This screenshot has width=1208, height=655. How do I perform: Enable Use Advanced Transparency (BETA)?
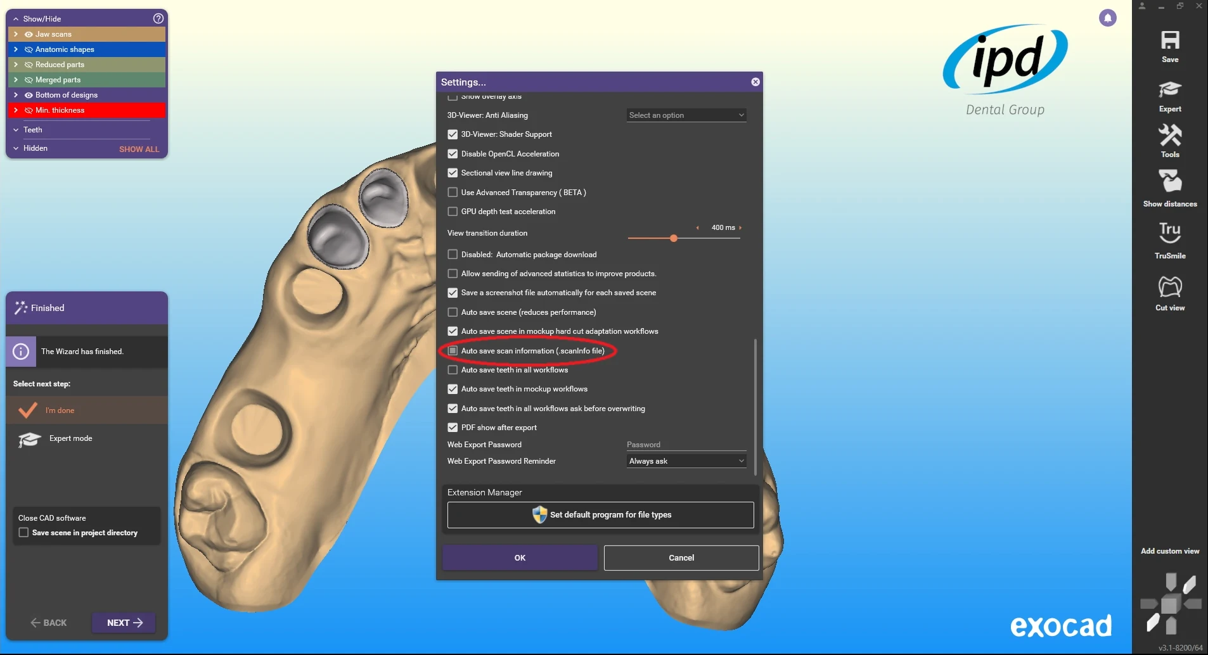tap(453, 193)
